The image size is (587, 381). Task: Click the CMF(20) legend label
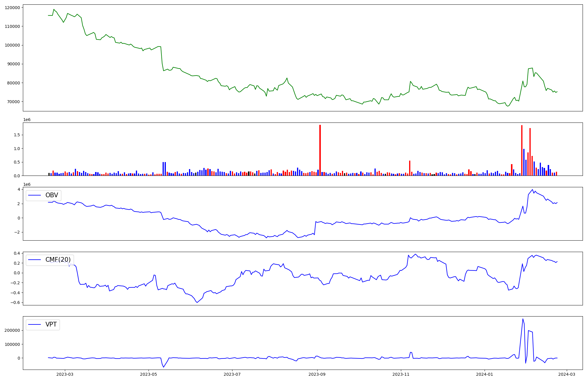[58, 260]
